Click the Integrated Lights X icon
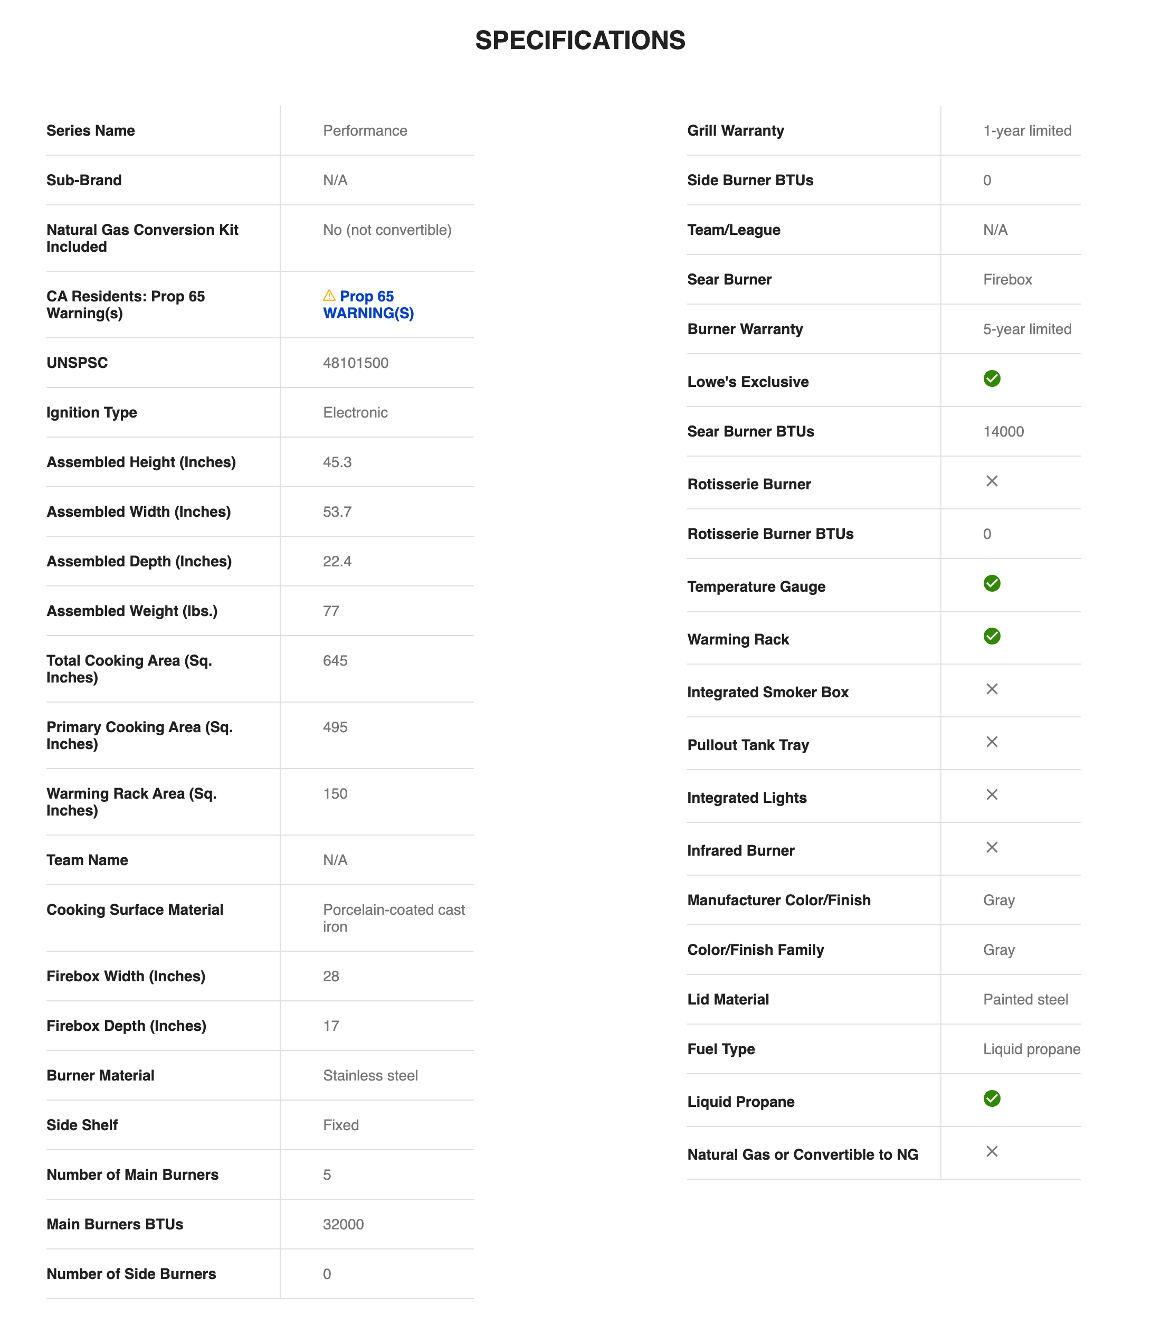The image size is (1161, 1336). [x=991, y=794]
